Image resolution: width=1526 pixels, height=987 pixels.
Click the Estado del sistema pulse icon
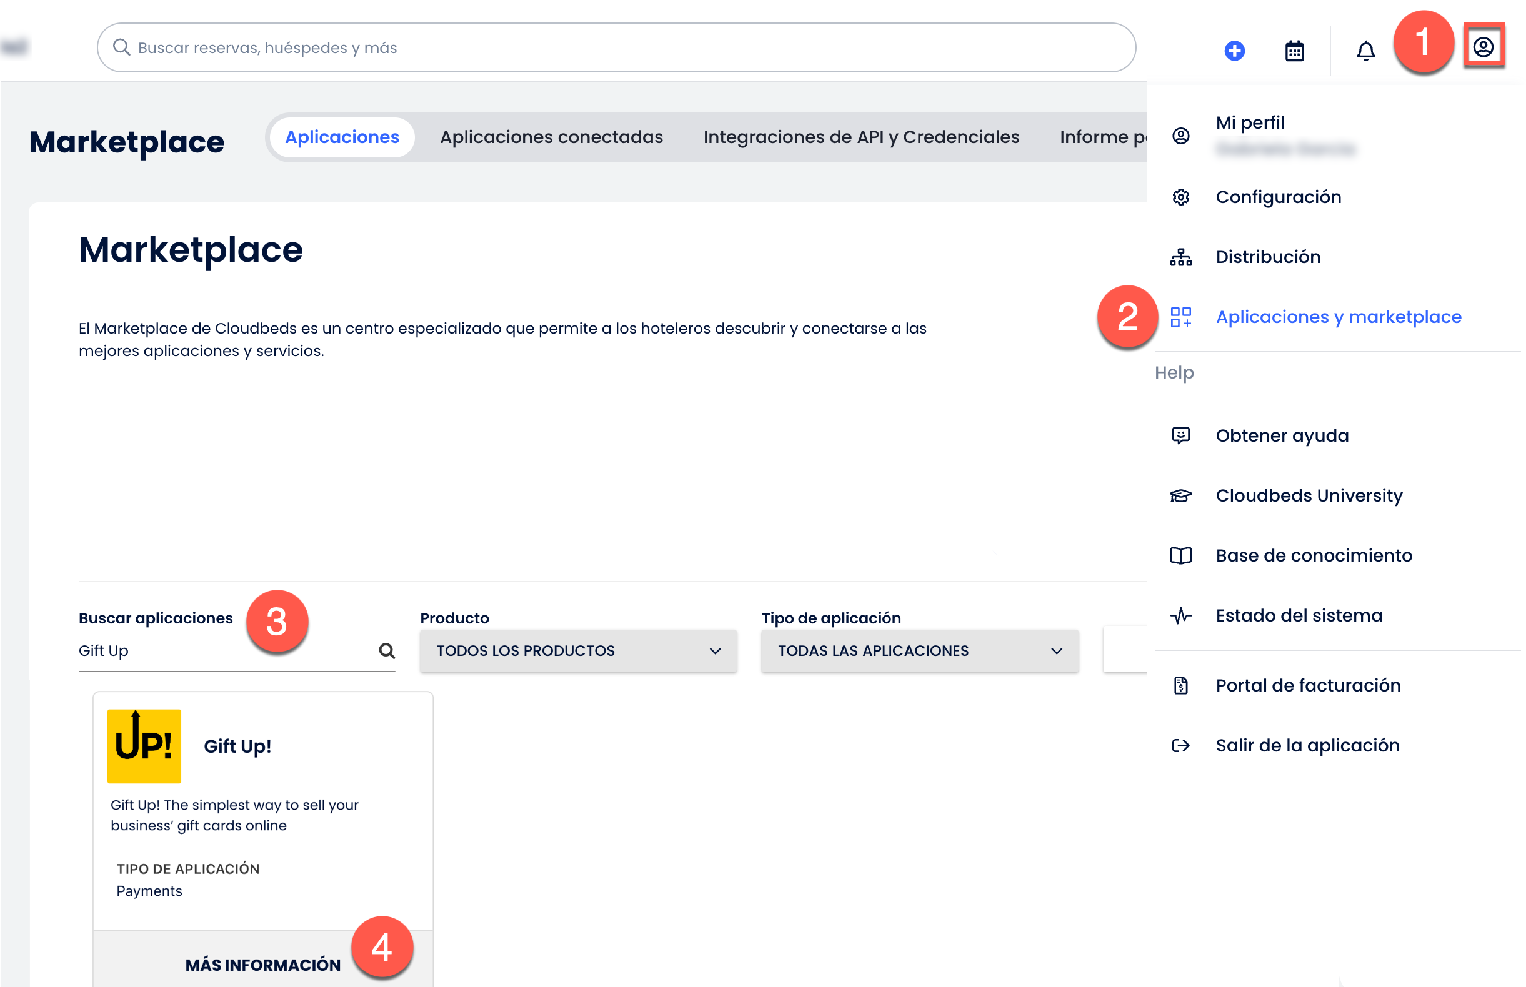pos(1180,615)
